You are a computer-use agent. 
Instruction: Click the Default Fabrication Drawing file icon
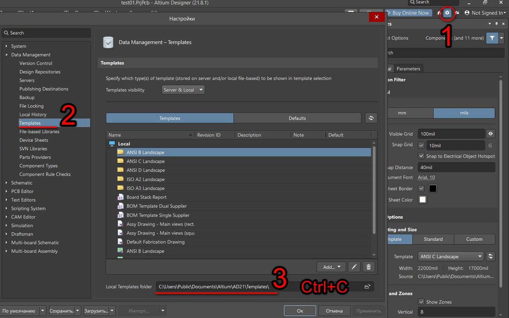click(120, 242)
